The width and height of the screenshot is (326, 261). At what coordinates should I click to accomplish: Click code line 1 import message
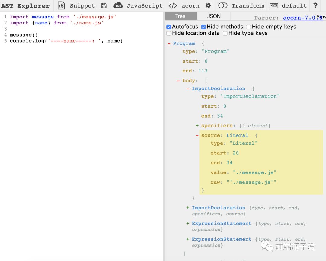point(63,17)
